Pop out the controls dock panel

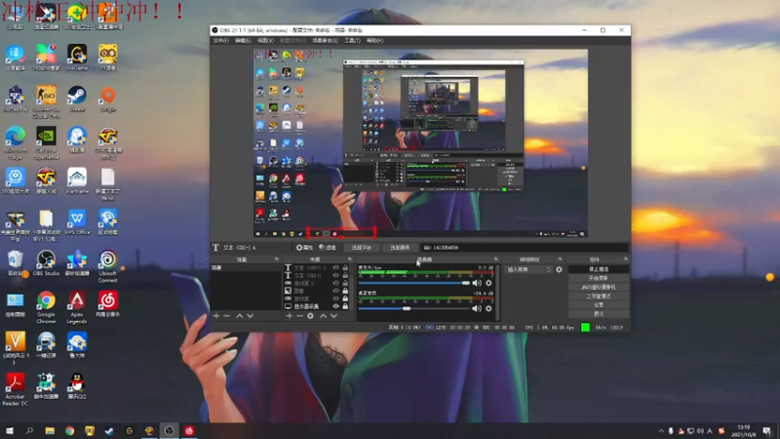(626, 259)
